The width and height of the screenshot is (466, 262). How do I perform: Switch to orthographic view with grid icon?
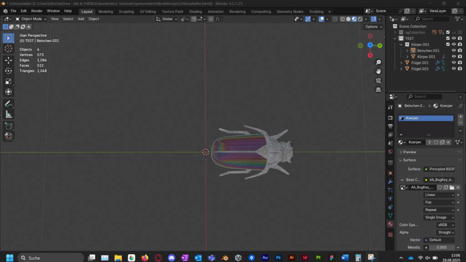click(378, 90)
